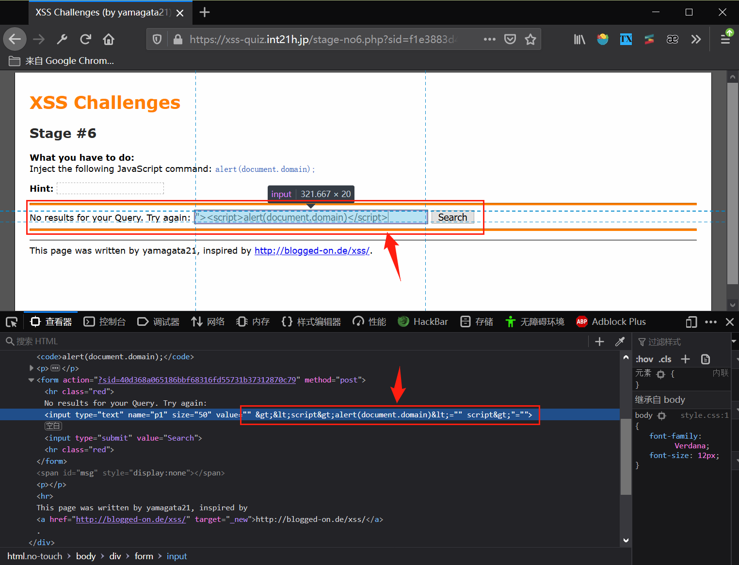Screen dimensions: 739x565
Task: Click the markup panel scroll-down arrow
Action: coord(626,540)
